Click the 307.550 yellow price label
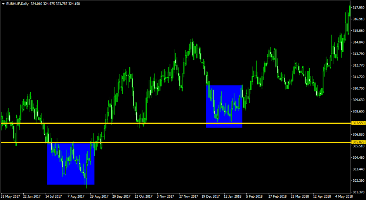 358,123
